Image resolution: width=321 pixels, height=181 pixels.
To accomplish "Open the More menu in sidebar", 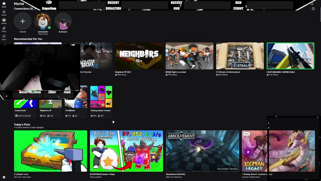I will coord(4,37).
